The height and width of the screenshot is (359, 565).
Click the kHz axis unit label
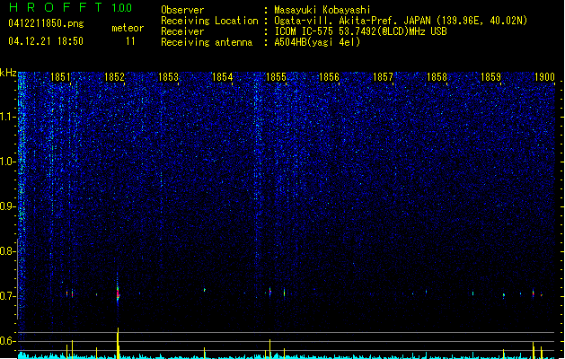[x=8, y=73]
